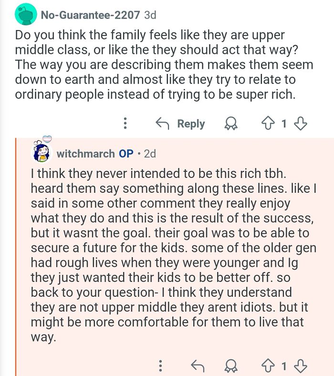The width and height of the screenshot is (334, 376).
Task: Open three-dot menu on witchmarch's reply
Action: tap(160, 366)
